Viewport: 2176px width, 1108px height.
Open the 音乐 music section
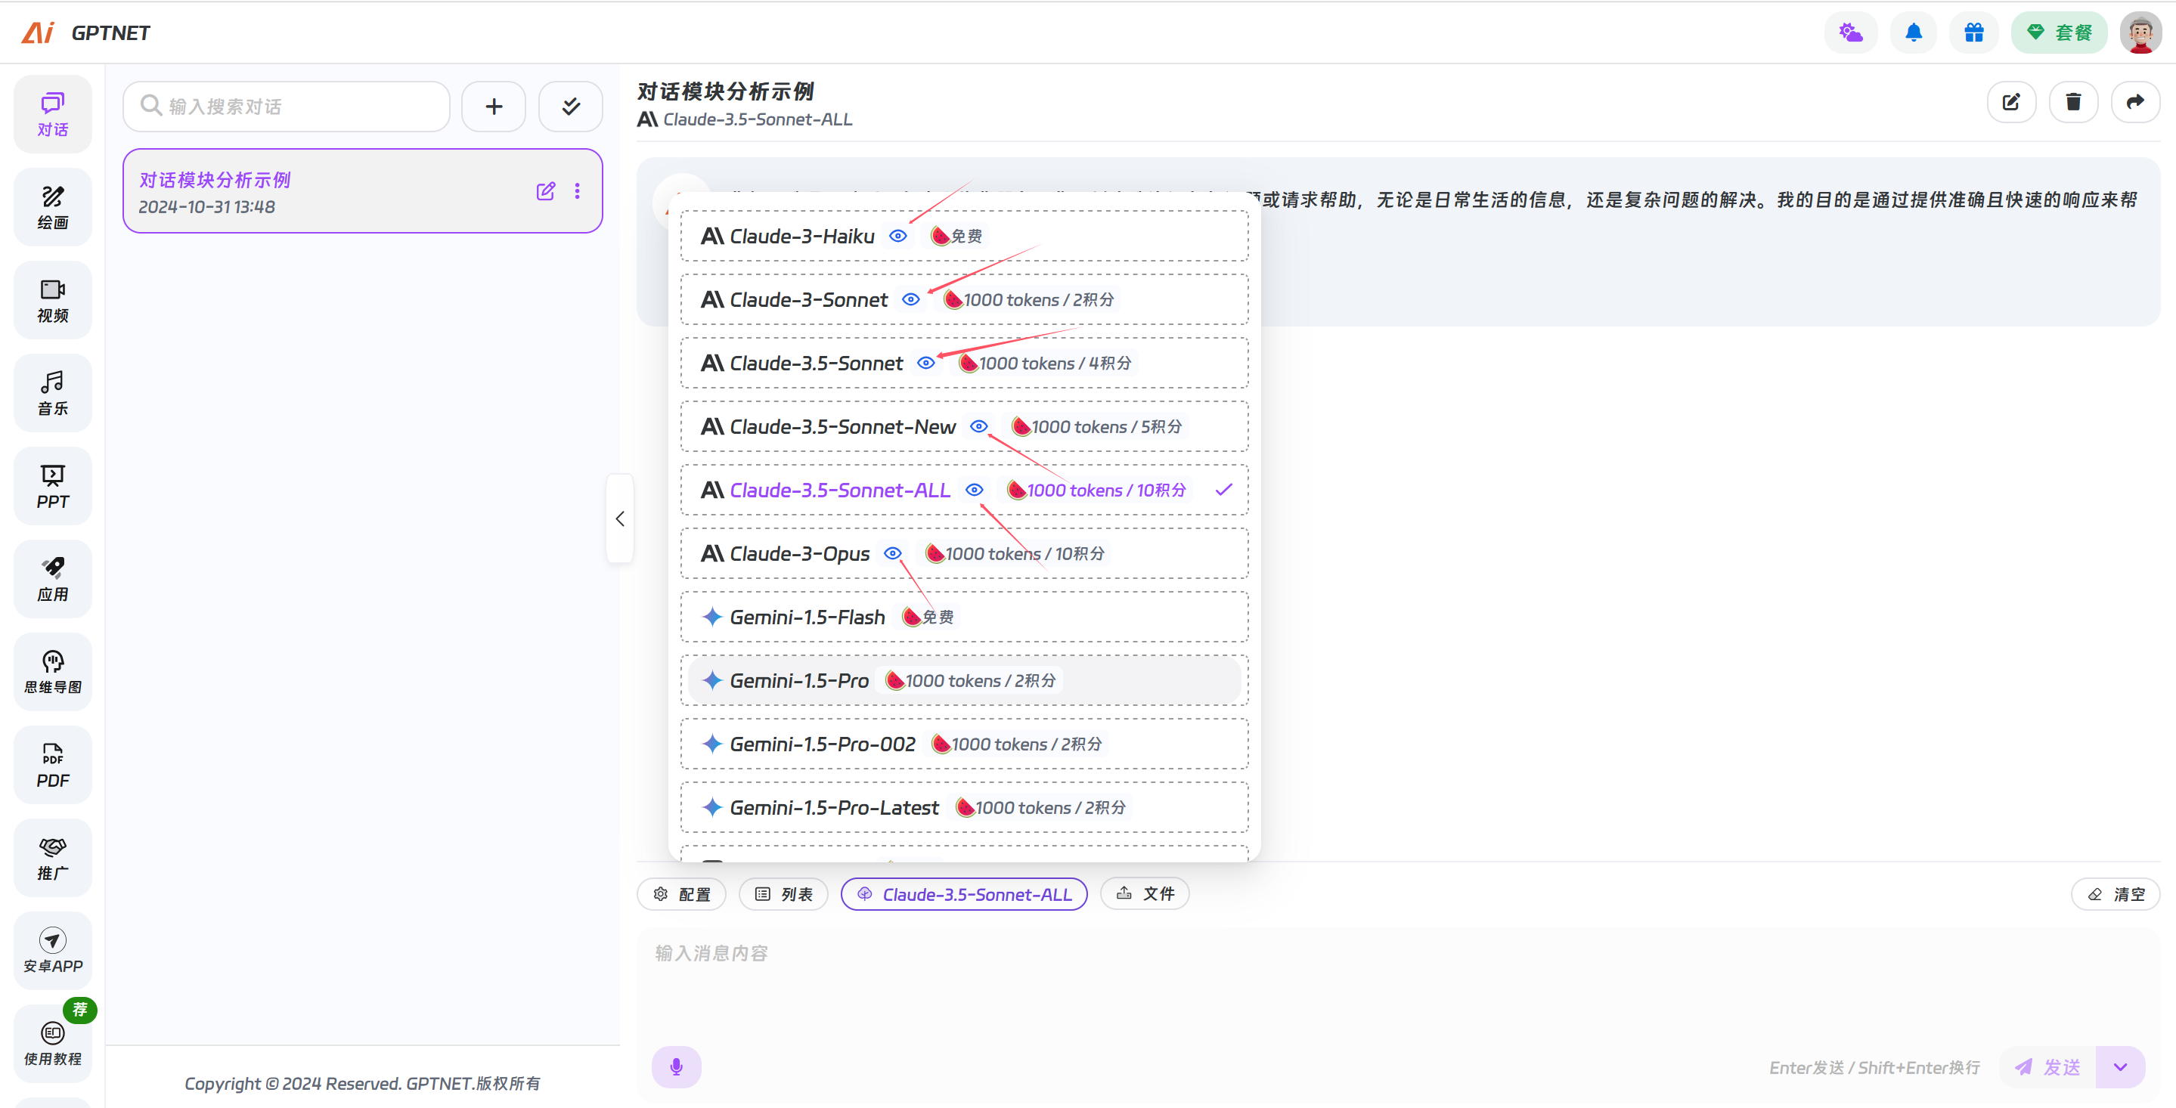pos(52,393)
